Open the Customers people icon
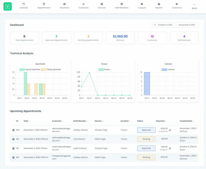The height and width of the screenshot is (169, 206). (83, 4)
